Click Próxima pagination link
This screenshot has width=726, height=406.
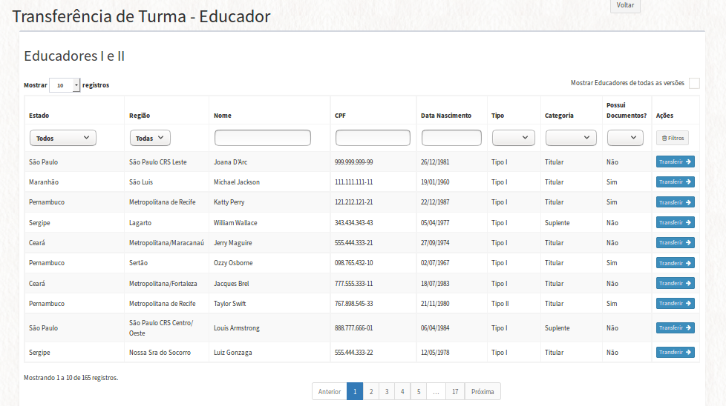coord(483,392)
